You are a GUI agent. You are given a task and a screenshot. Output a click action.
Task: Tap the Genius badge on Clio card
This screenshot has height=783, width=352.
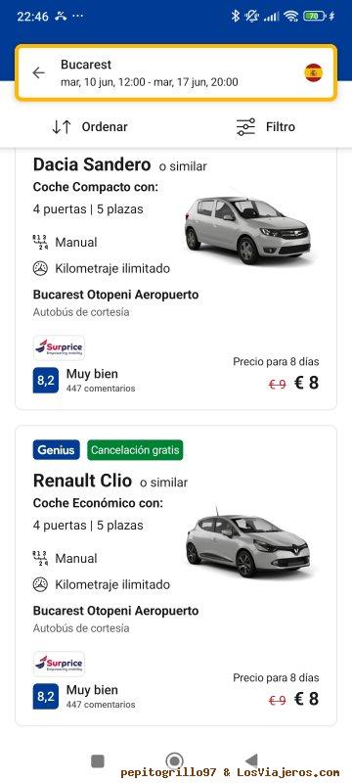pyautogui.click(x=57, y=450)
